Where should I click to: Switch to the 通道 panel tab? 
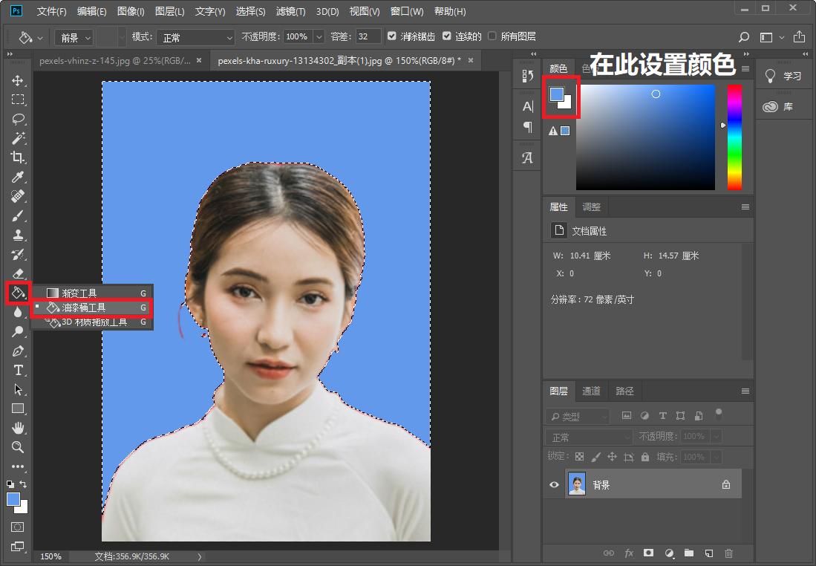pyautogui.click(x=591, y=391)
